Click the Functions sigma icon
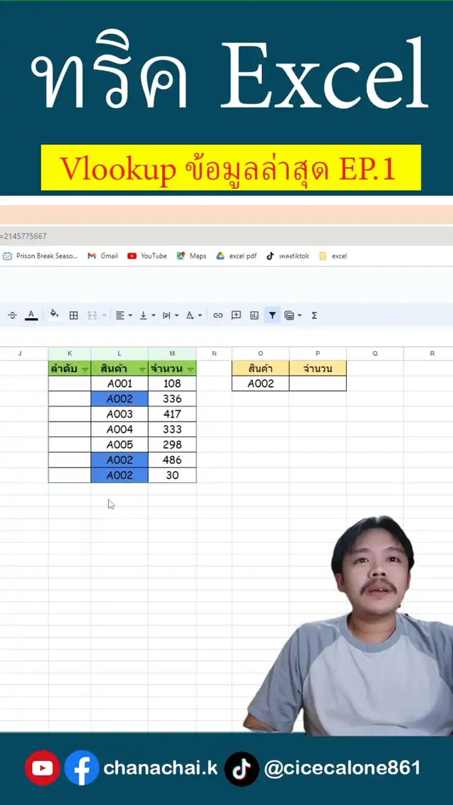 click(314, 315)
